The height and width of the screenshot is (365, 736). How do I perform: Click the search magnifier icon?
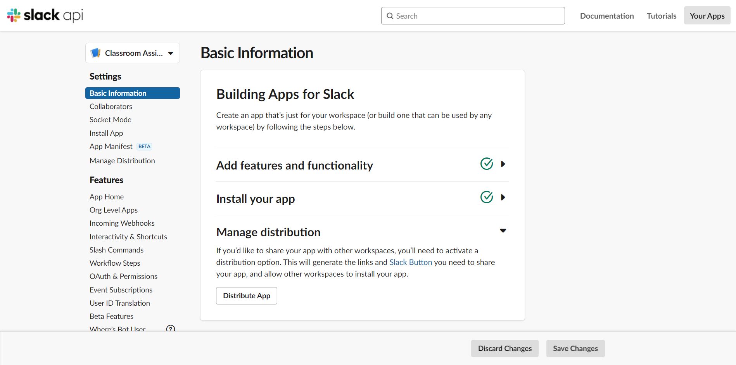pyautogui.click(x=390, y=16)
